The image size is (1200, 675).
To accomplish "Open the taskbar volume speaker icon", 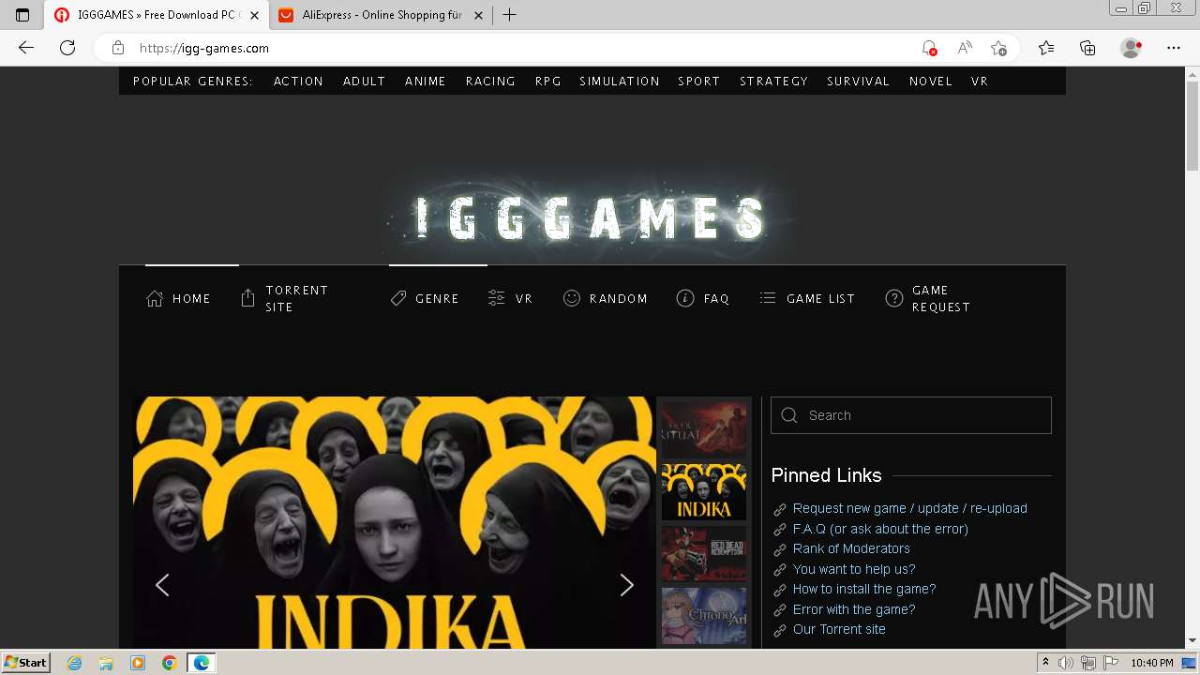I will click(1066, 663).
